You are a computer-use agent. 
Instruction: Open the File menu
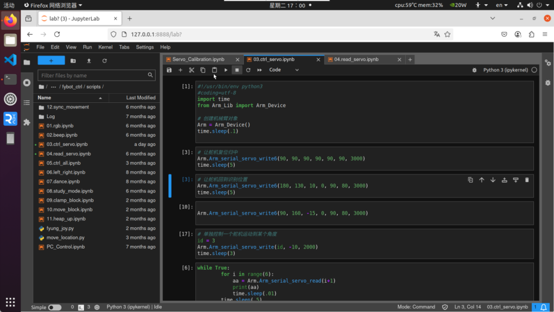point(40,47)
